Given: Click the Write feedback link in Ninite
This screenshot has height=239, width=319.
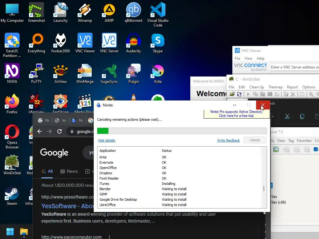Looking at the screenshot, I should click(x=228, y=140).
